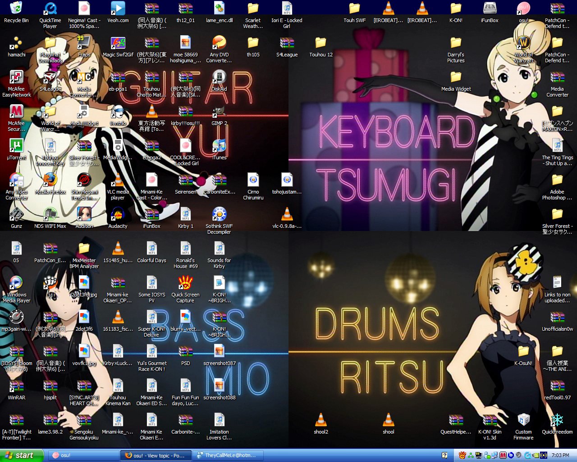Open redTool0.97 archive
The width and height of the screenshot is (577, 462).
tap(557, 390)
